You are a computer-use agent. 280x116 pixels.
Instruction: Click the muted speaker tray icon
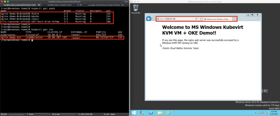tap(267, 113)
